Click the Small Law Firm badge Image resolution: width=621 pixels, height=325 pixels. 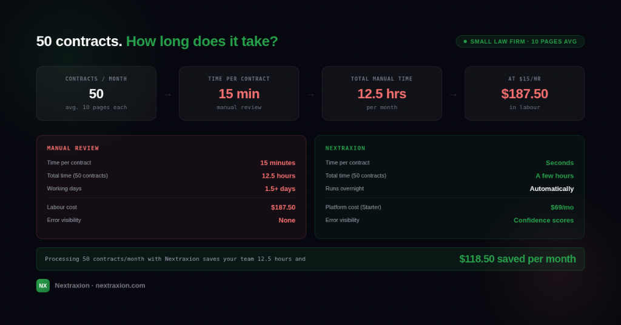pyautogui.click(x=520, y=42)
